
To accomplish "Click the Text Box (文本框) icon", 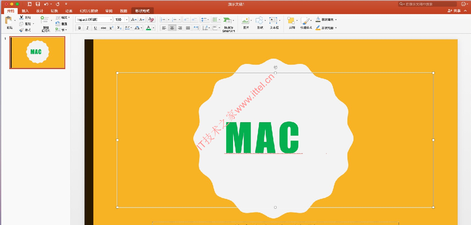I will tap(273, 20).
